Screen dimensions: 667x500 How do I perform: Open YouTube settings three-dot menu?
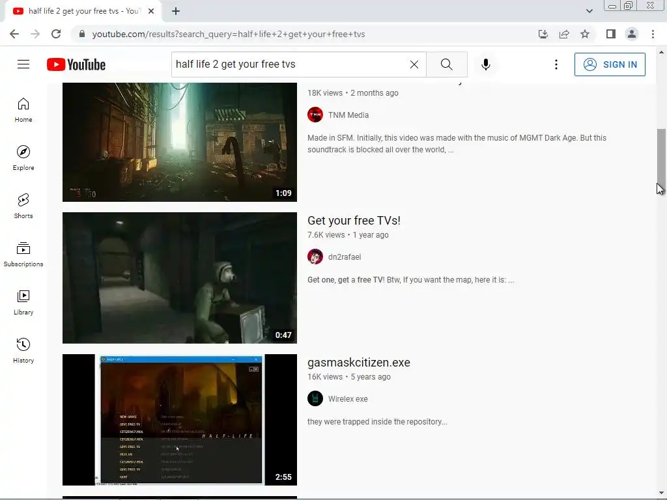(556, 64)
